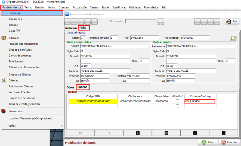241x146 pixels.
Task: Select Autorizados Clientes entry
Action: (x=21, y=86)
